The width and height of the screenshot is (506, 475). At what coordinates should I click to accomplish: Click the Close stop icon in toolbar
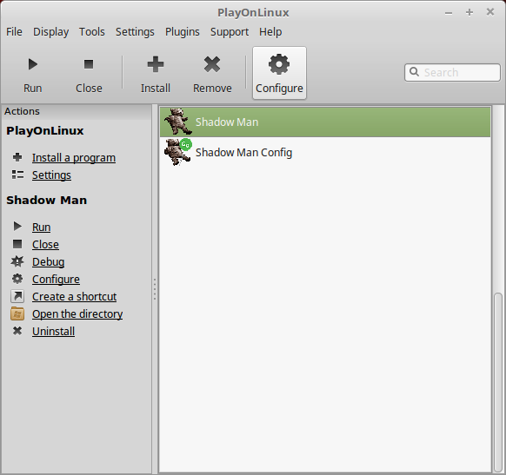pyautogui.click(x=89, y=64)
